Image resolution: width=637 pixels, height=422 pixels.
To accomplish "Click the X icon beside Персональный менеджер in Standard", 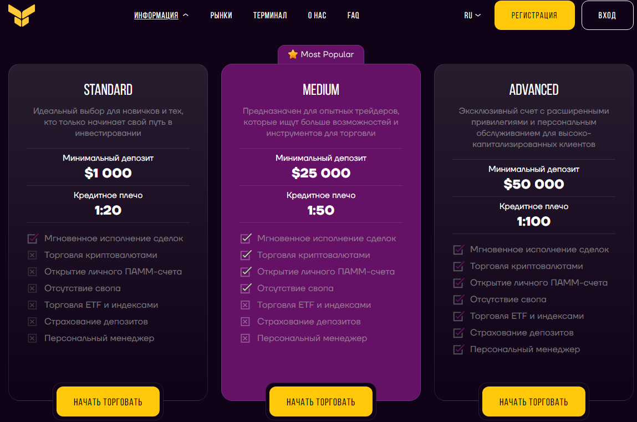I will coord(32,338).
